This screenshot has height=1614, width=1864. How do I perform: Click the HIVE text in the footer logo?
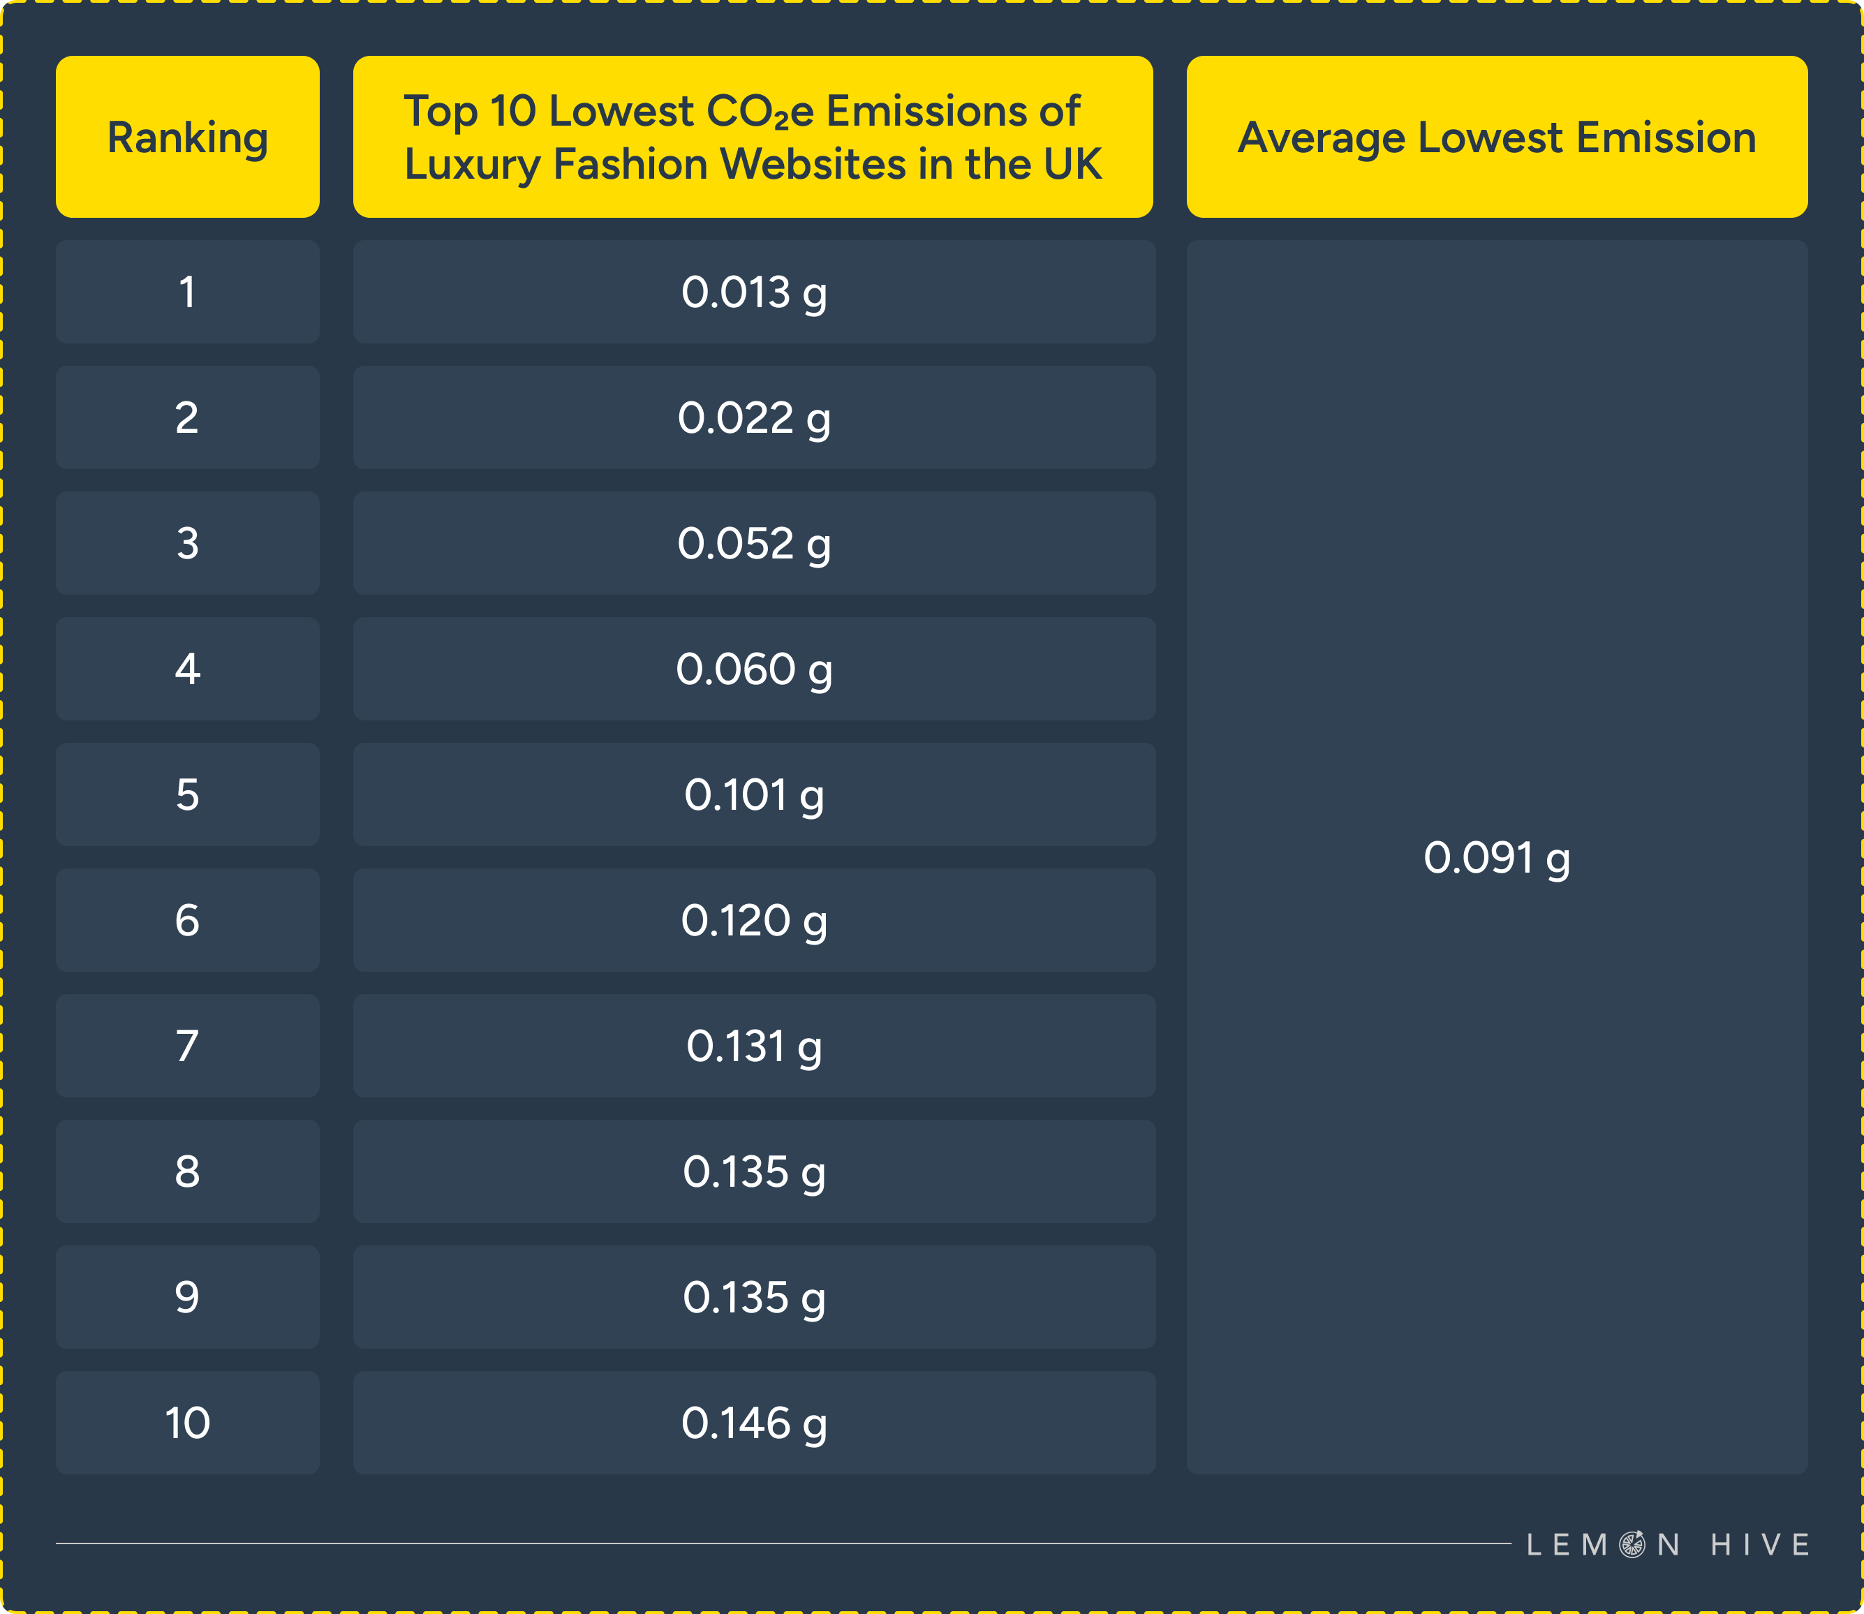pos(1759,1545)
